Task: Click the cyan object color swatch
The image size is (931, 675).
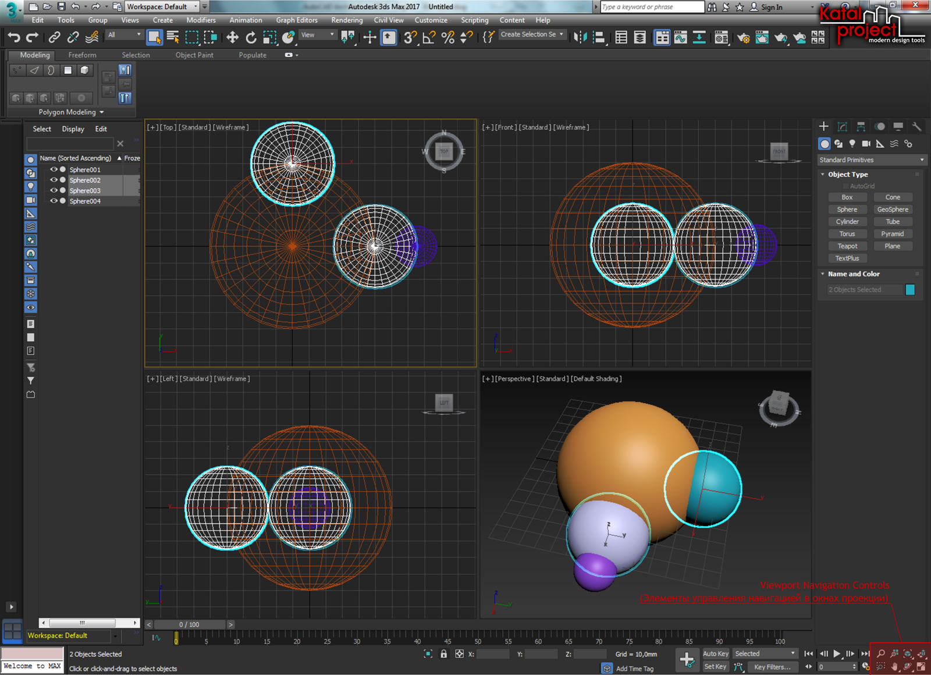Action: pos(910,290)
